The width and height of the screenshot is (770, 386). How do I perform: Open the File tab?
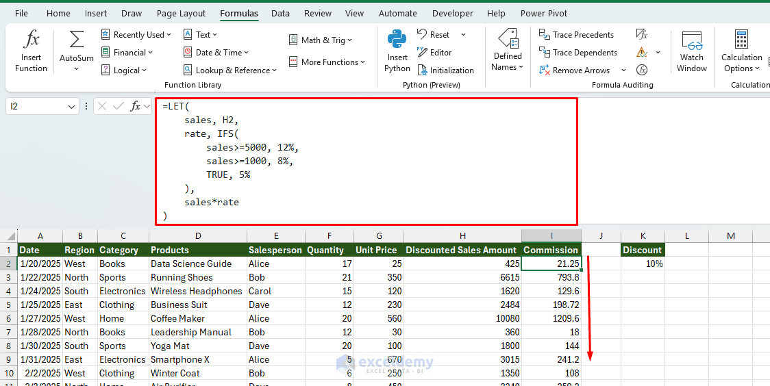[x=21, y=13]
